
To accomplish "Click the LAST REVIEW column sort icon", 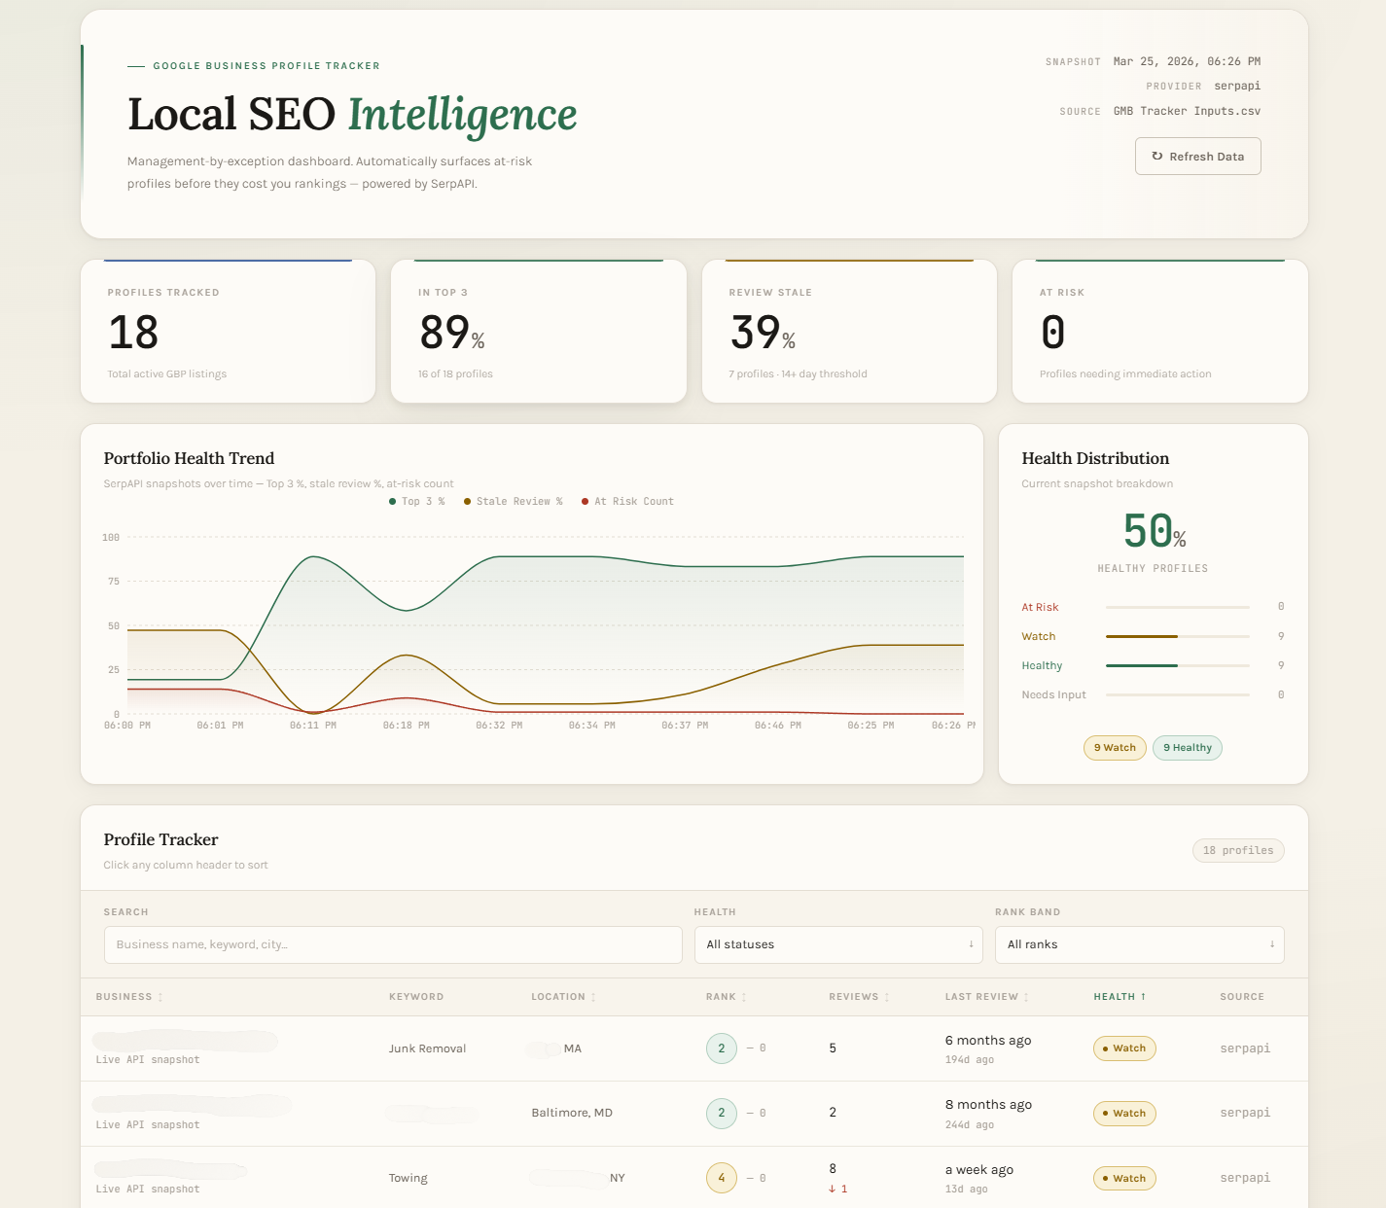I will pyautogui.click(x=1026, y=997).
